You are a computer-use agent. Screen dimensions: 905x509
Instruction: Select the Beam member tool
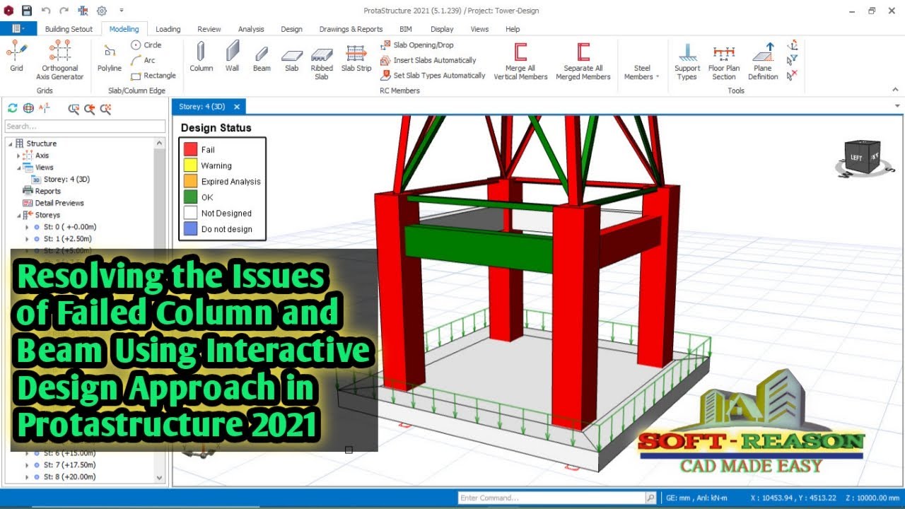[x=262, y=57]
